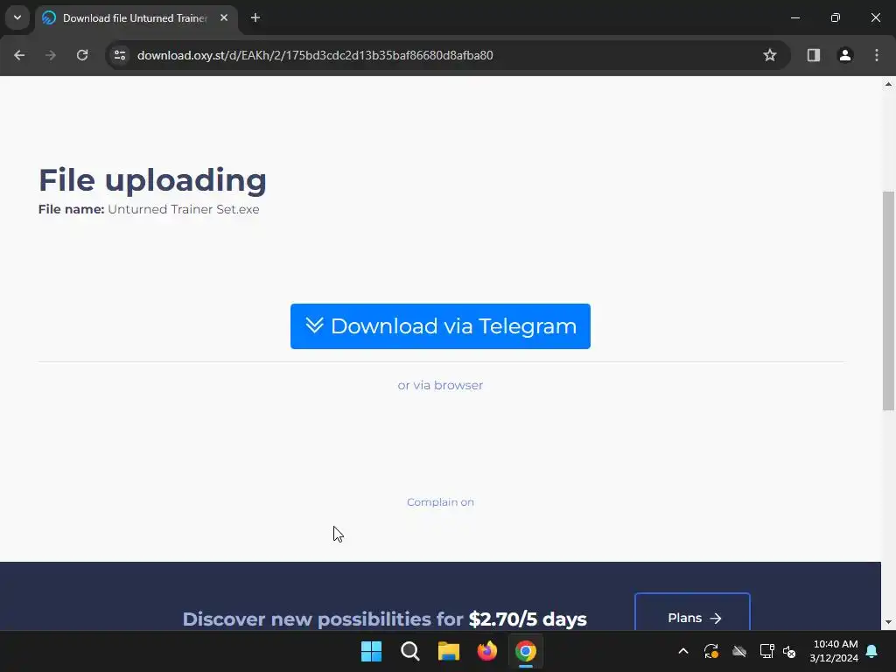Open the Windows Start menu
This screenshot has width=896, height=672.
pyautogui.click(x=371, y=651)
